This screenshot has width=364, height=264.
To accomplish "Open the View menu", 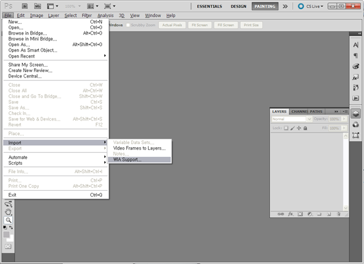I will [135, 15].
